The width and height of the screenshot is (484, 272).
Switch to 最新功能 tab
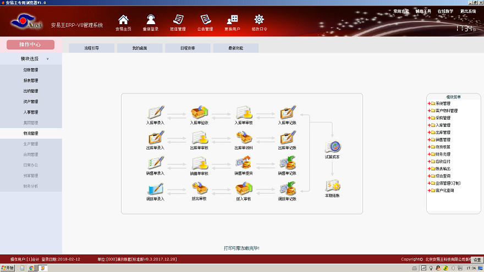[x=236, y=48]
